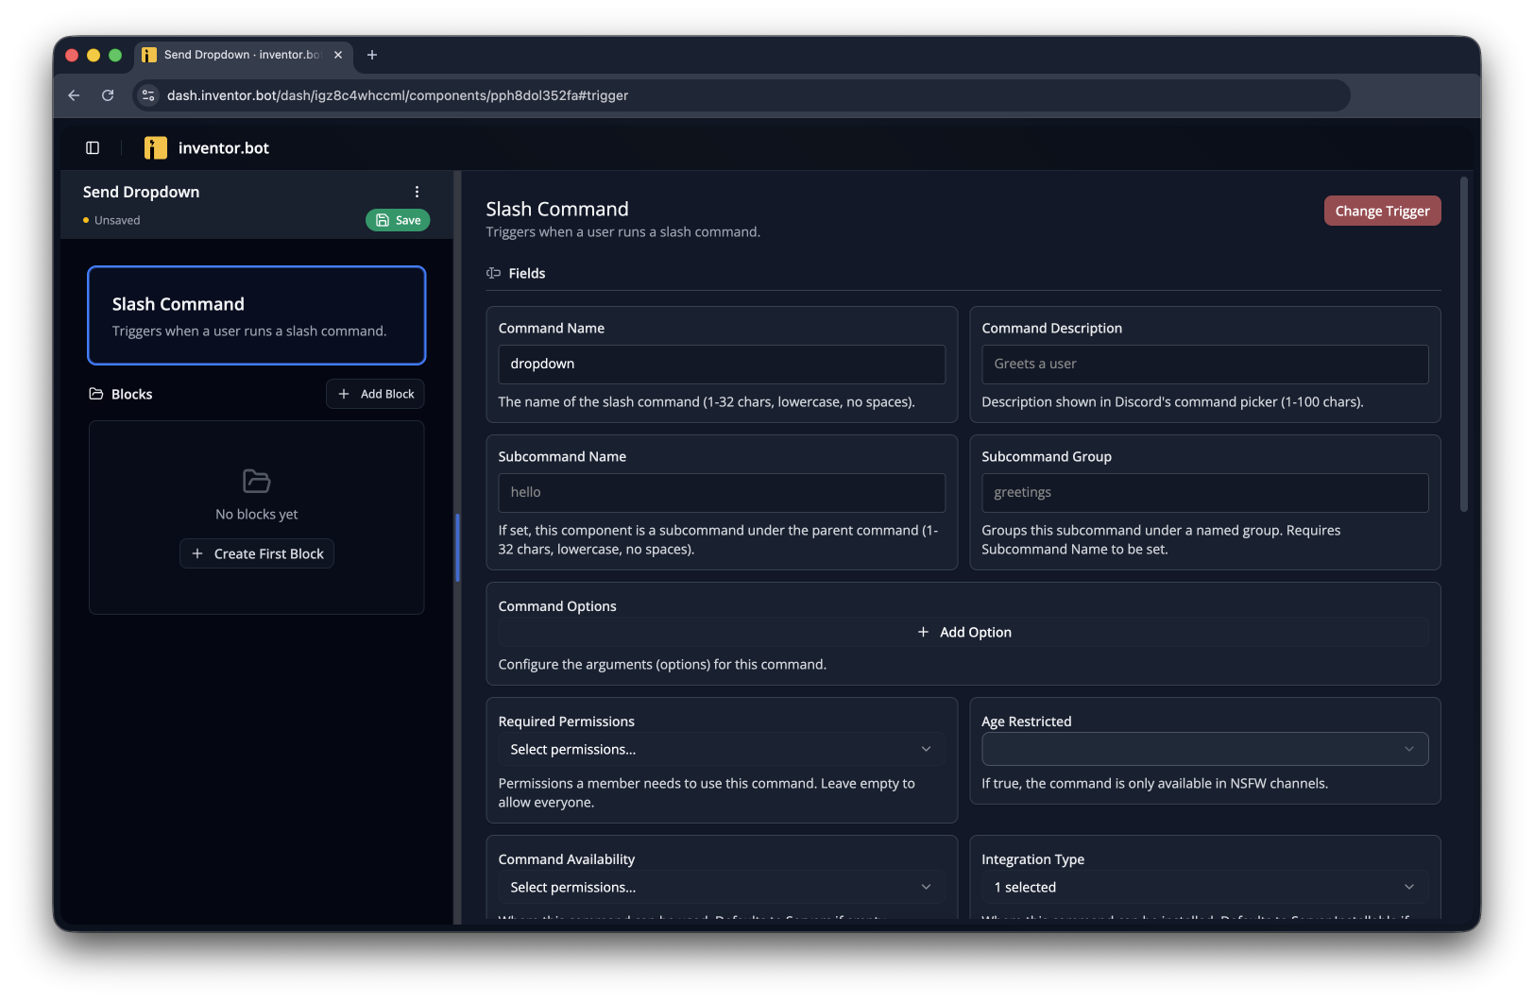
Task: Open the Integration Type dropdown
Action: pyautogui.click(x=1205, y=887)
